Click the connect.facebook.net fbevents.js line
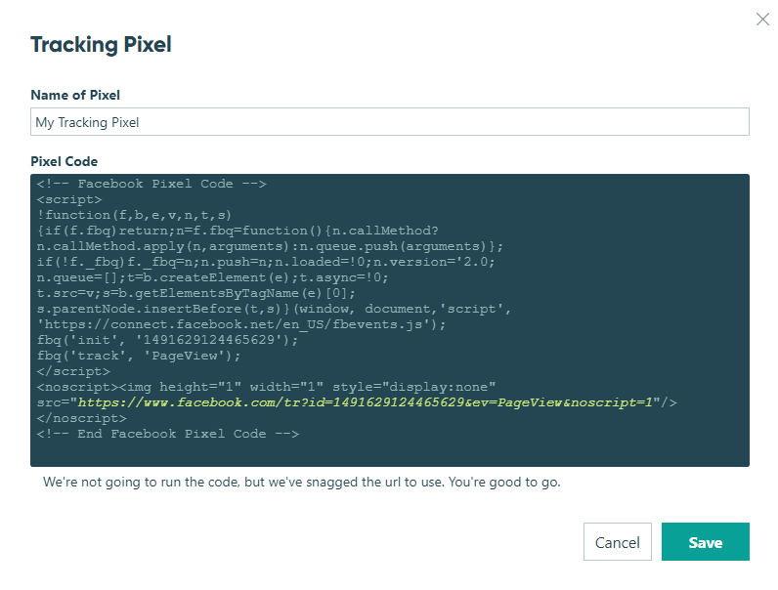Screen dimensions: 778x590 click(x=241, y=324)
